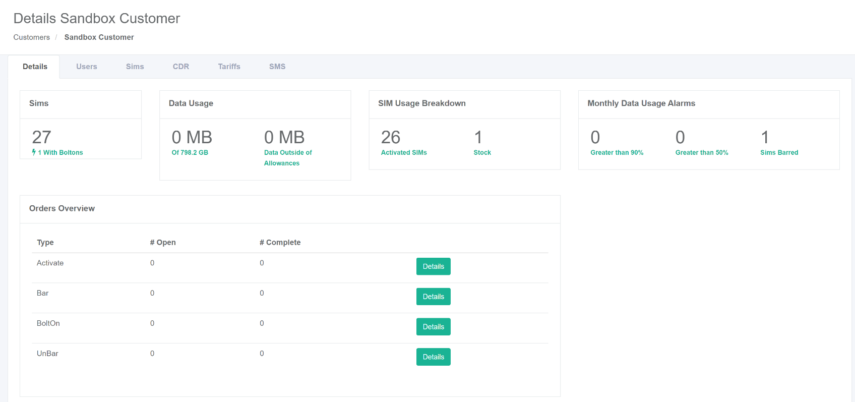Select the Activate row label

50,263
